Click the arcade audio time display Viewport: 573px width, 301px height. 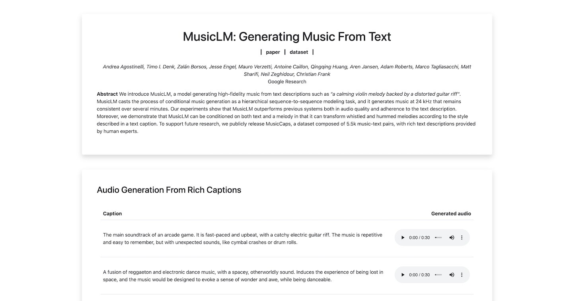point(419,237)
